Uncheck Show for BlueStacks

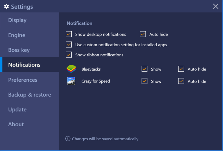(x=145, y=69)
